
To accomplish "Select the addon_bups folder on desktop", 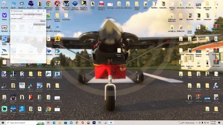I will pyautogui.click(x=31, y=75).
